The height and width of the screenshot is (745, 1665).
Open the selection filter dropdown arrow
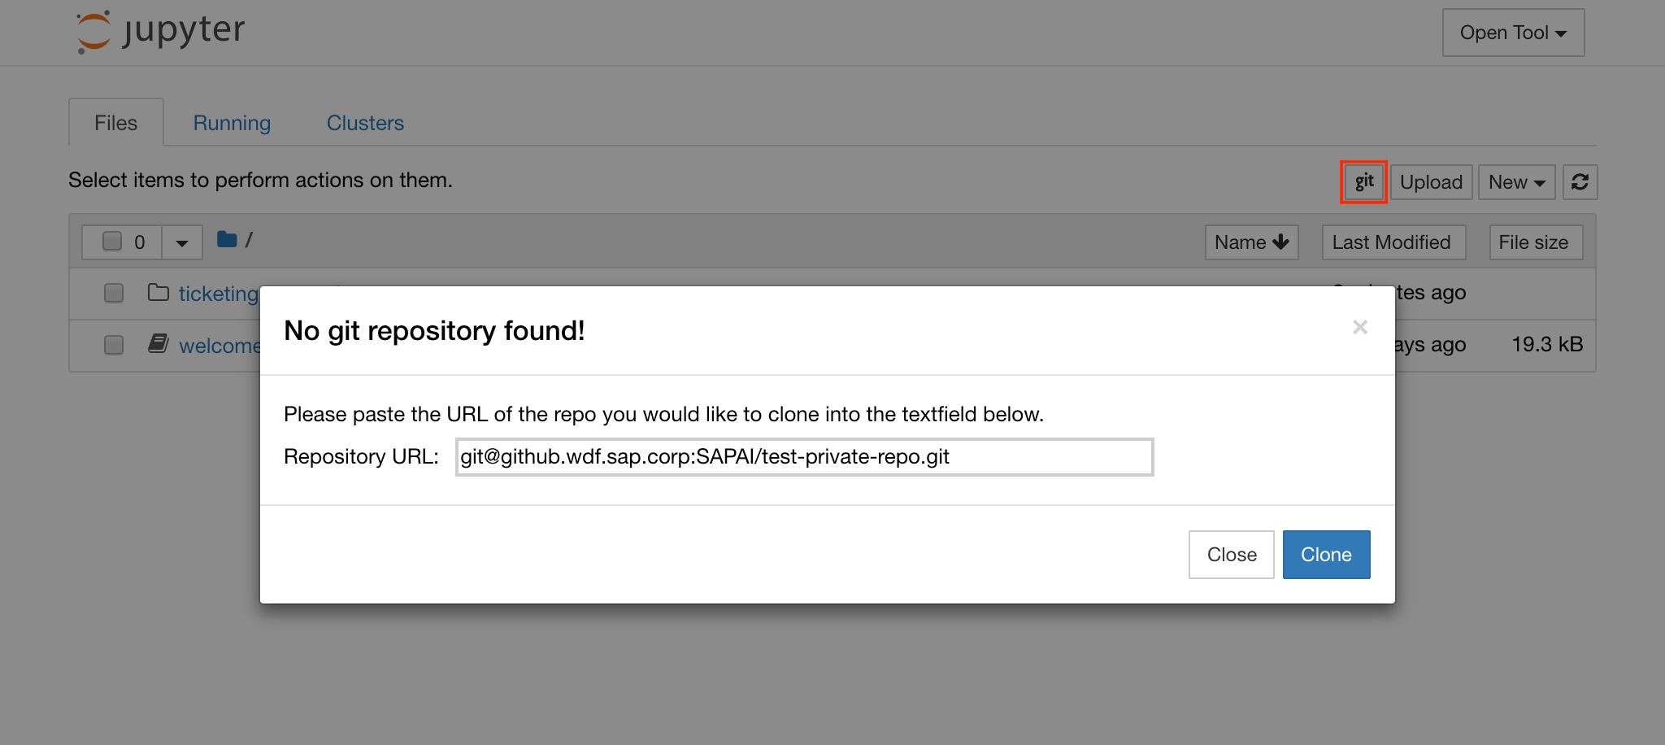(x=182, y=242)
